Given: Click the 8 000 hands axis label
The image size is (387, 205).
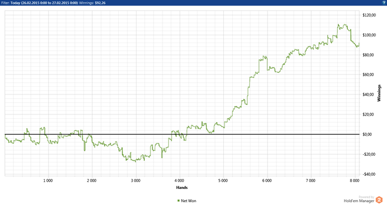Looking at the screenshot, I should [x=354, y=181].
